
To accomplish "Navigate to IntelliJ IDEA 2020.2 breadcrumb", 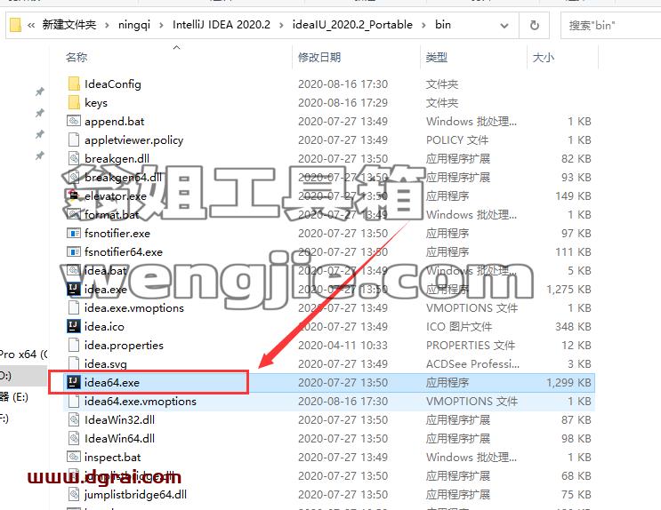I will pyautogui.click(x=222, y=24).
